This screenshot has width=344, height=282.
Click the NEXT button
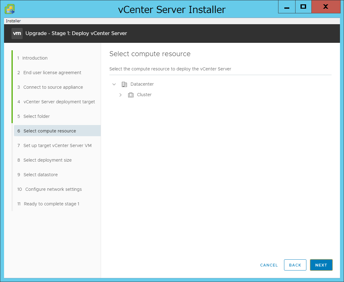321,265
